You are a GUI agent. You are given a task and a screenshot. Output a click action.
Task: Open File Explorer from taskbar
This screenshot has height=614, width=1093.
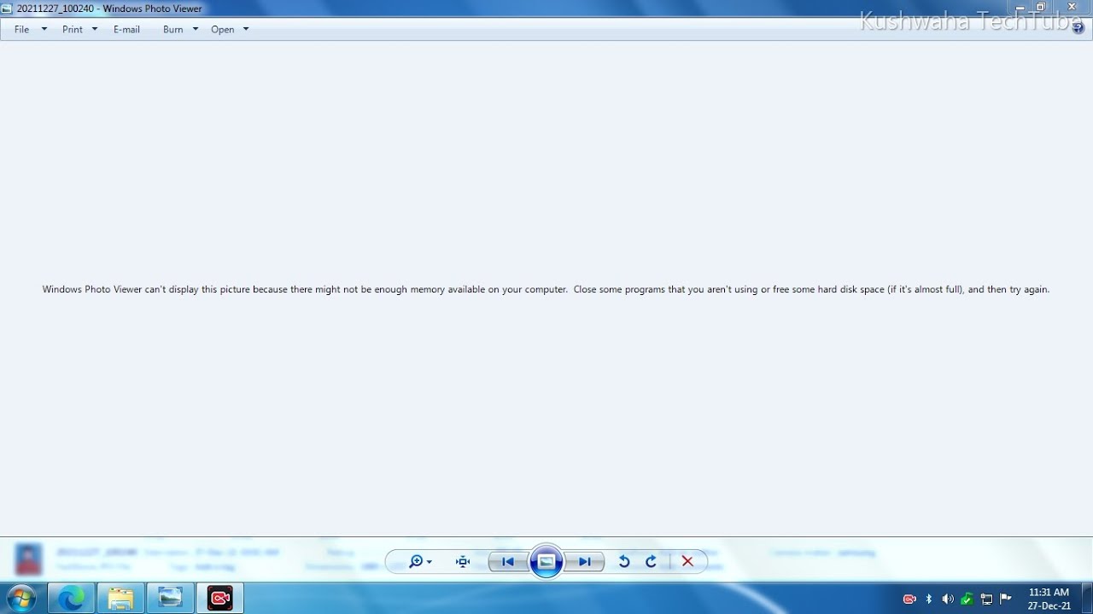pyautogui.click(x=120, y=599)
